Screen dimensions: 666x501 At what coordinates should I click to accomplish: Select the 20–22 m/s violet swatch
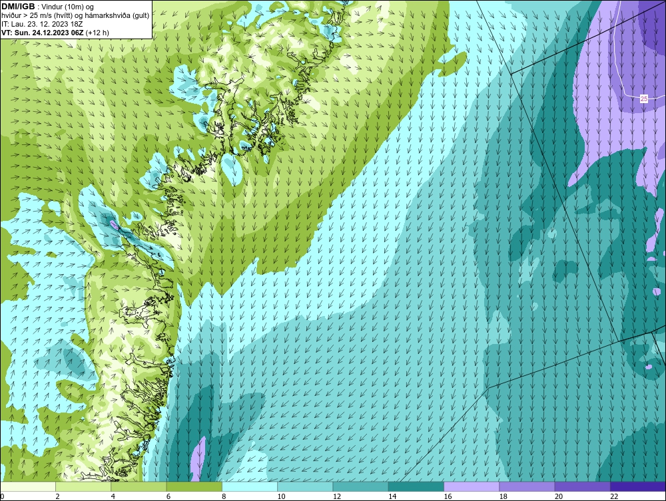tap(582, 486)
